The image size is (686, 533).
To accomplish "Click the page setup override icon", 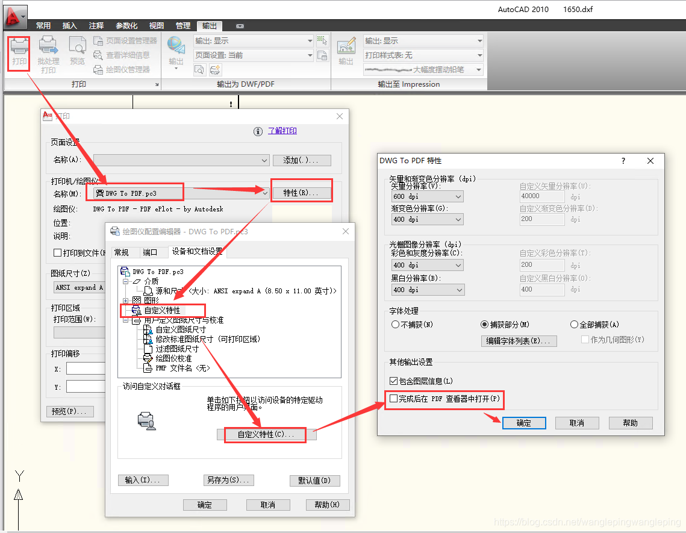I will click(322, 55).
